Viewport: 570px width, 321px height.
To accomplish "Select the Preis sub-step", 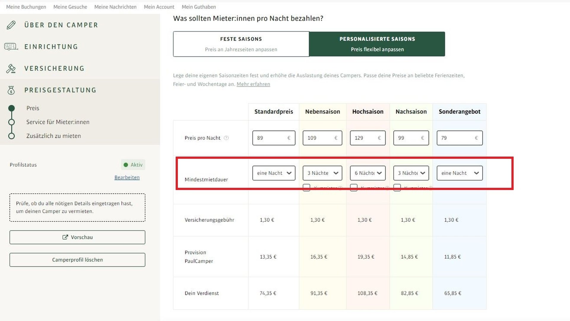I will (33, 108).
